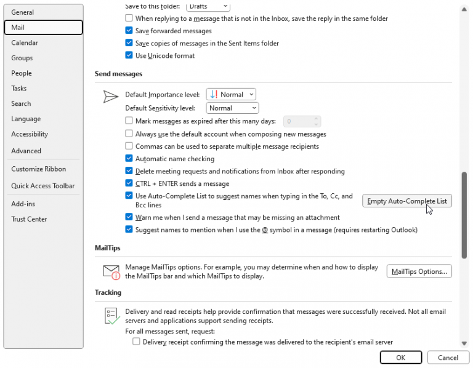The height and width of the screenshot is (368, 473).
Task: Click the scrollbar up arrow
Action: click(464, 9)
